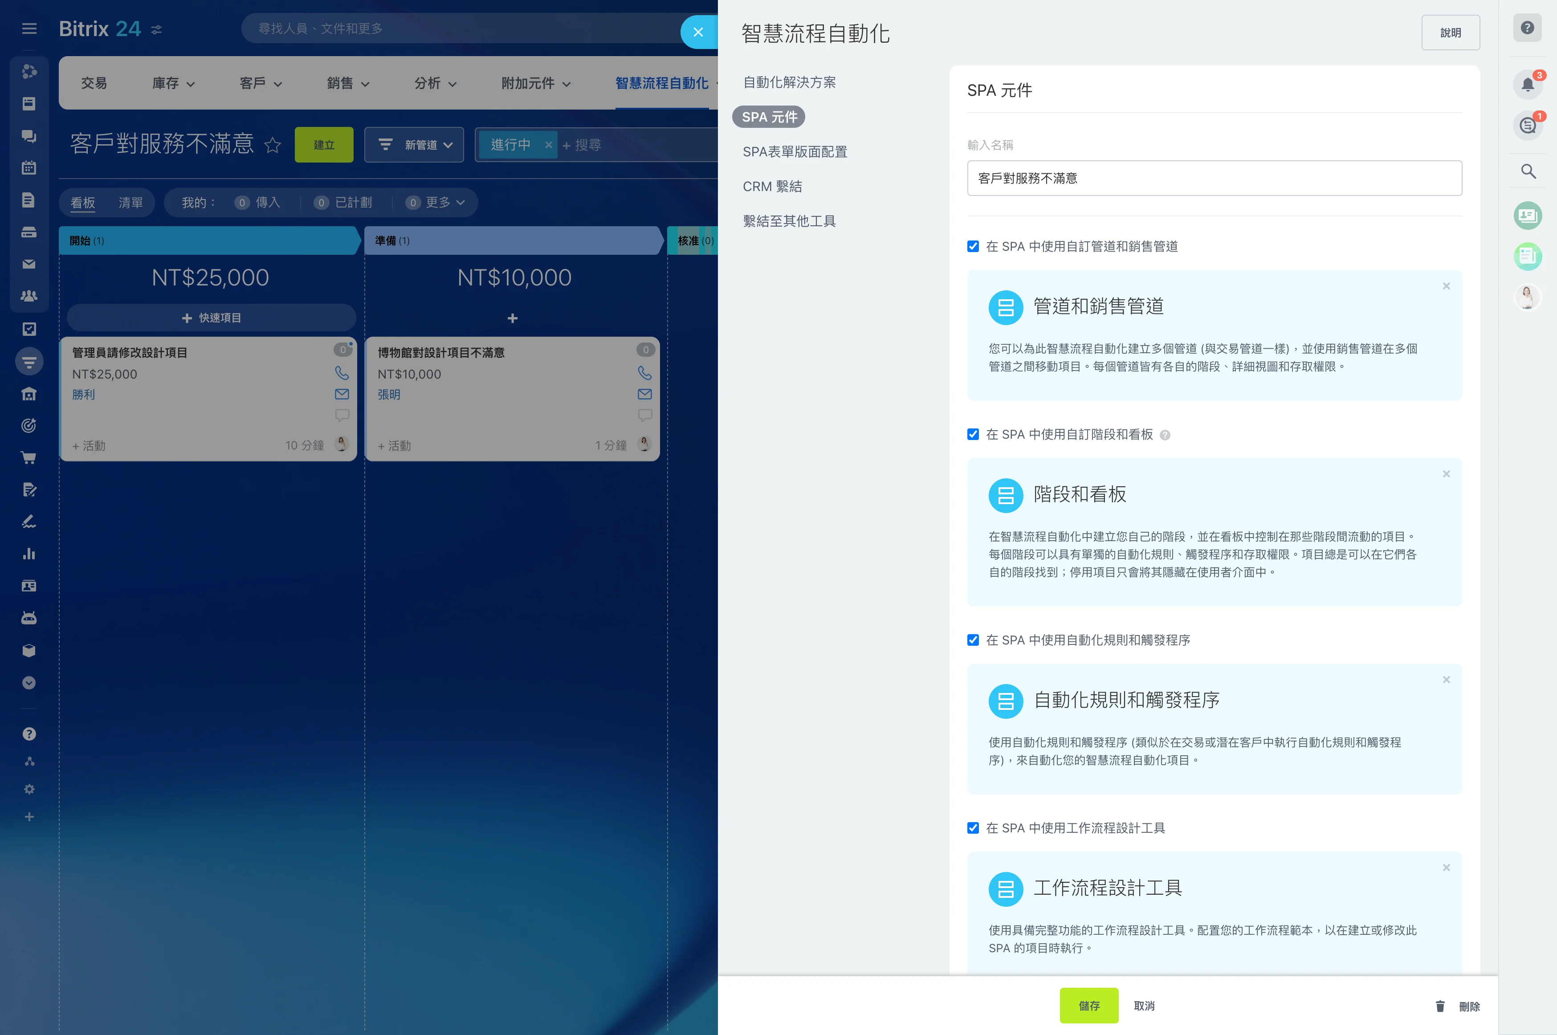Click the green 儲存 save button
Screen dimensions: 1557x1035
(1089, 1005)
